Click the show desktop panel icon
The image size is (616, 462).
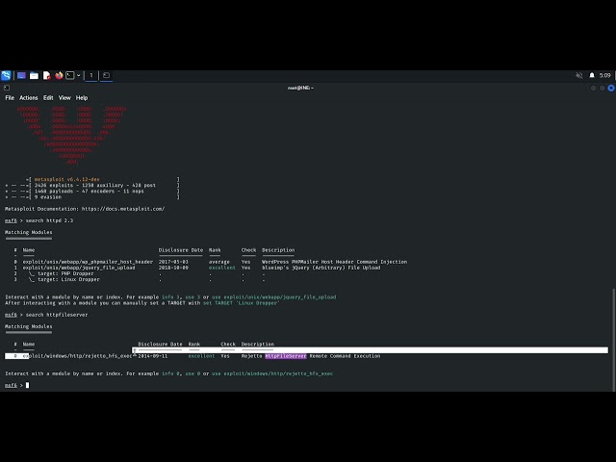(x=21, y=75)
